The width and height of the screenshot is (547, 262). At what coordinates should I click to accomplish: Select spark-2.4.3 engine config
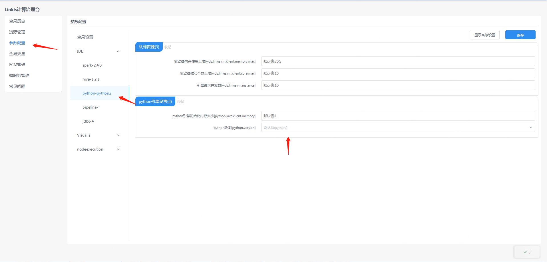pos(92,65)
